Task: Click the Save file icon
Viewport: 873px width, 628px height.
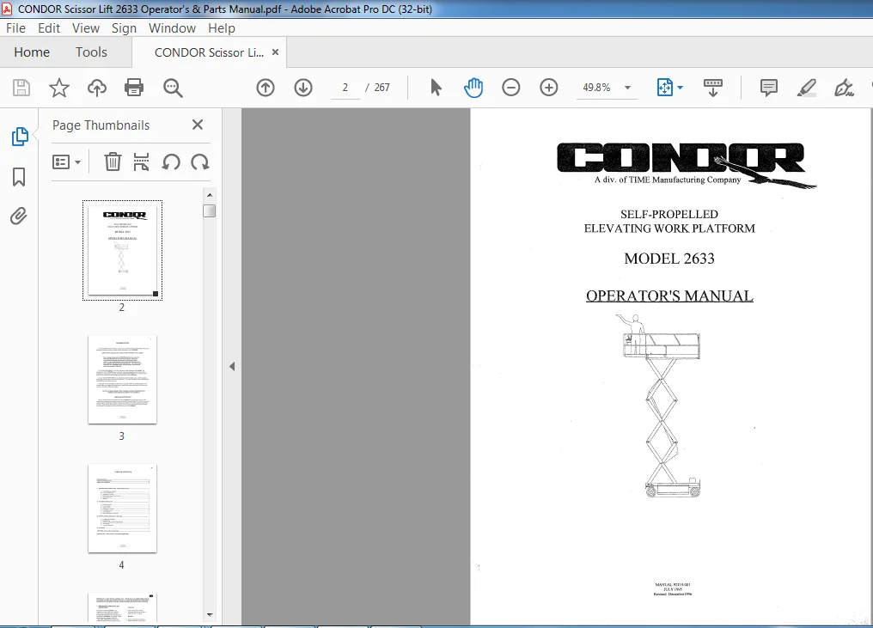Action: coord(21,88)
